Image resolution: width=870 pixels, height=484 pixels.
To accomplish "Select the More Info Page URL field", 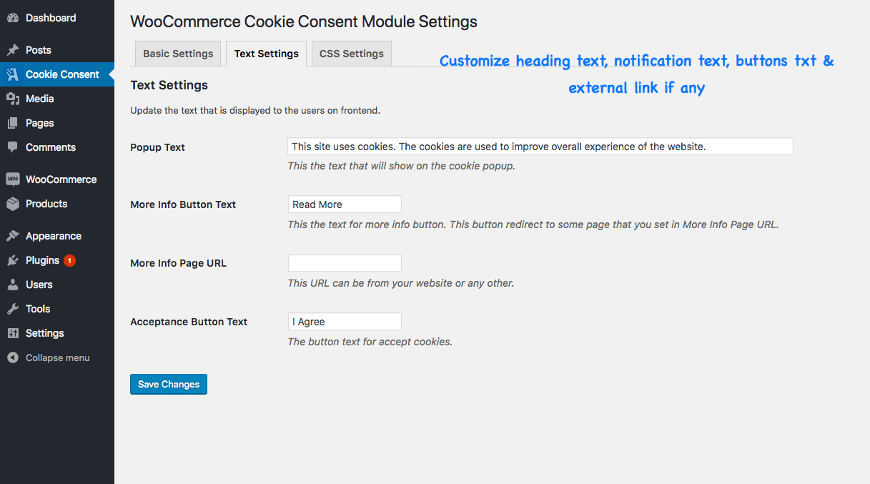I will point(344,262).
